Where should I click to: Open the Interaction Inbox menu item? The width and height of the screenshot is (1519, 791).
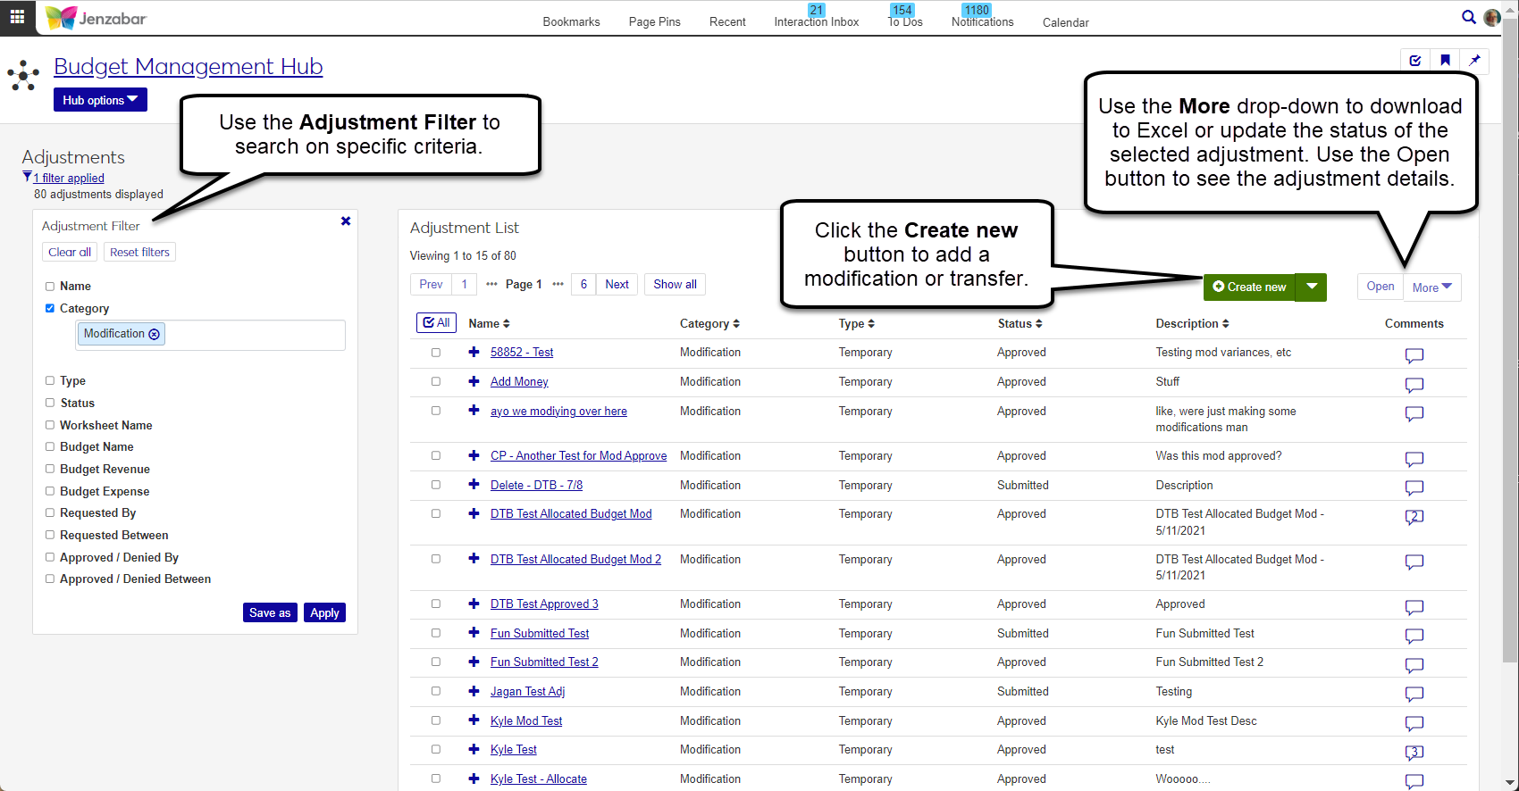816,21
